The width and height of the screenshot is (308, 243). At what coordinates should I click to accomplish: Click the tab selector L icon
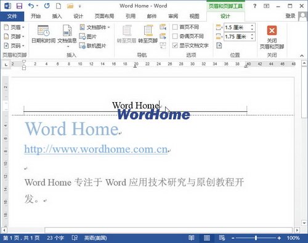(x=6, y=65)
